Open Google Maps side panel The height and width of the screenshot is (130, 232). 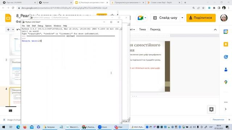[x=225, y=82]
